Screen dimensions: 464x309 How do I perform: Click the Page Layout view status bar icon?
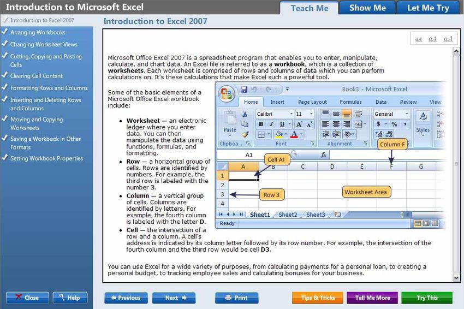tap(426, 223)
